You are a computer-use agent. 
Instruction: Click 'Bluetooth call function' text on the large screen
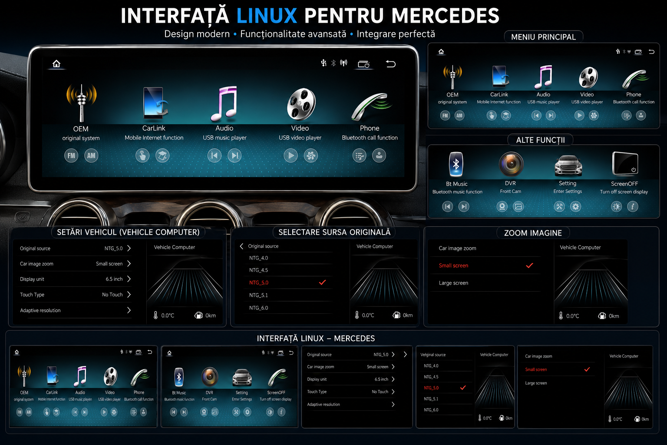pyautogui.click(x=370, y=138)
